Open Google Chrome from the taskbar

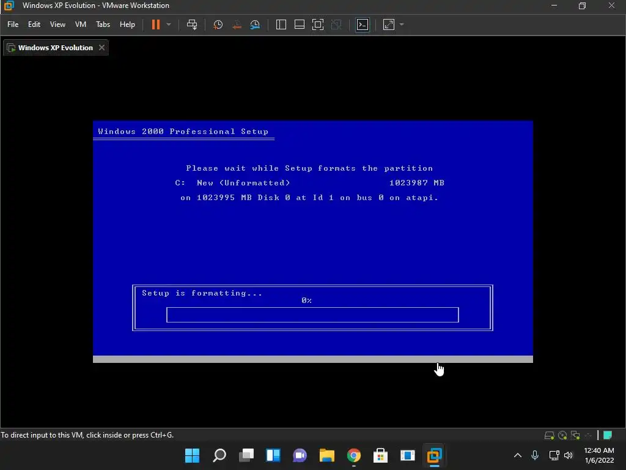point(354,455)
